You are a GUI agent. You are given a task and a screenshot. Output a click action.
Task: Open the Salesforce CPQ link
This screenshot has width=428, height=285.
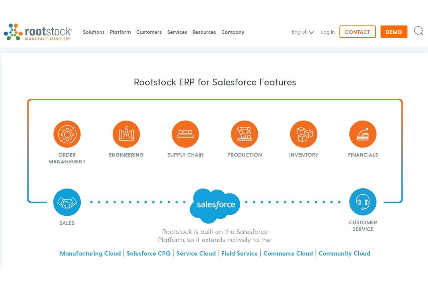click(x=149, y=253)
